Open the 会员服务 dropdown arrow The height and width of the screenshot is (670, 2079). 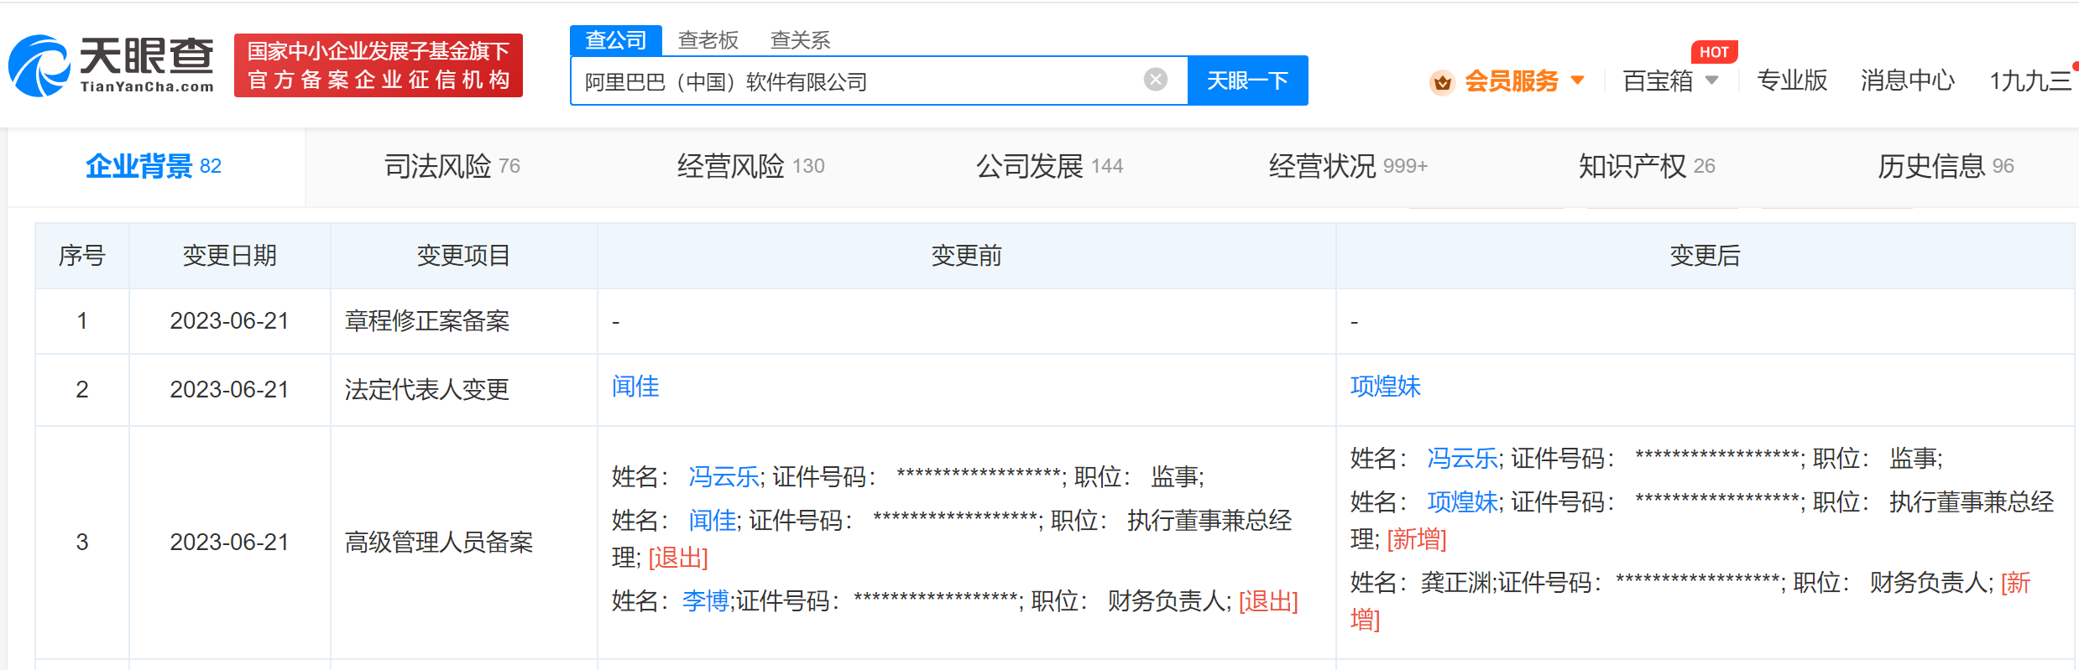[1577, 81]
